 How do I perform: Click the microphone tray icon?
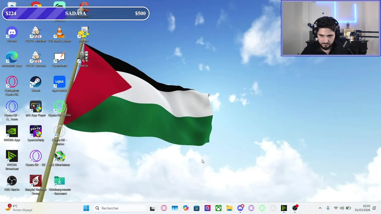pyautogui.click(x=328, y=208)
